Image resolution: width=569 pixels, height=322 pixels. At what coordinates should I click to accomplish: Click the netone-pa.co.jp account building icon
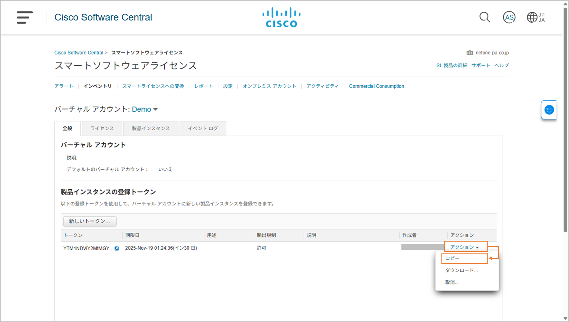(469, 53)
